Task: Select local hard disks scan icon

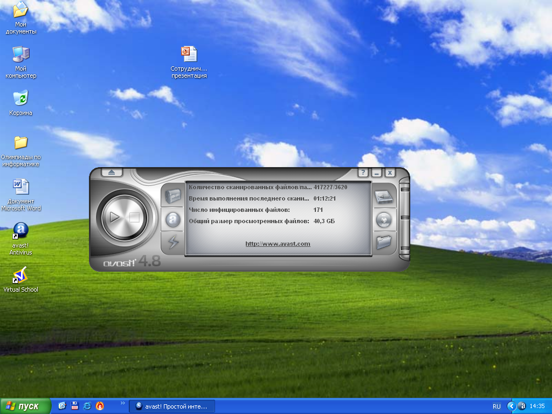Action: click(x=384, y=197)
